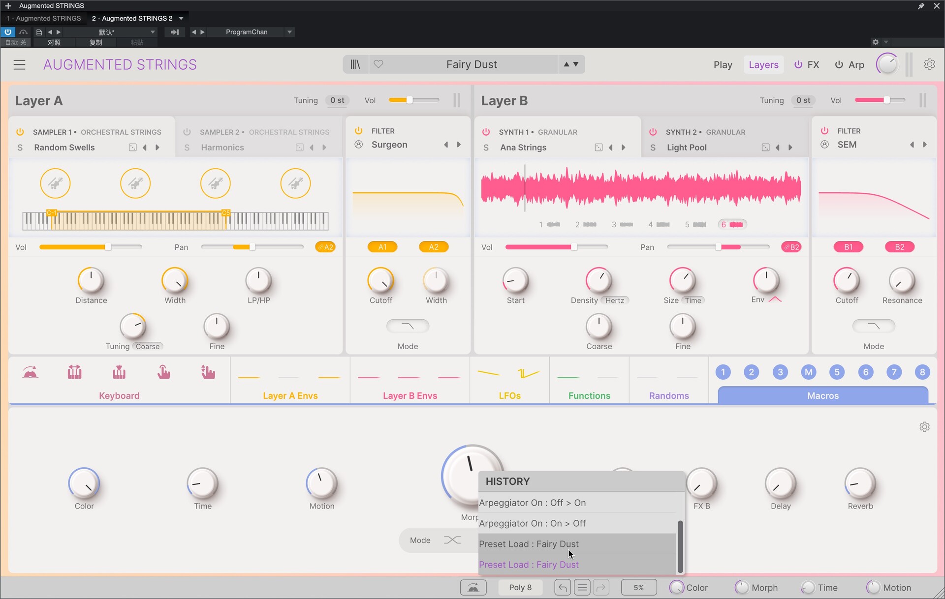The height and width of the screenshot is (599, 945).
Task: Click Ana Strings randomize dice icon
Action: click(598, 148)
